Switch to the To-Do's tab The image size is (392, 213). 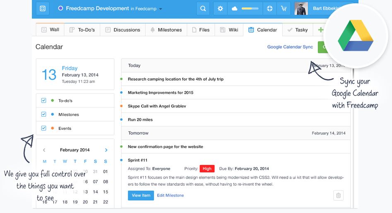(x=82, y=30)
